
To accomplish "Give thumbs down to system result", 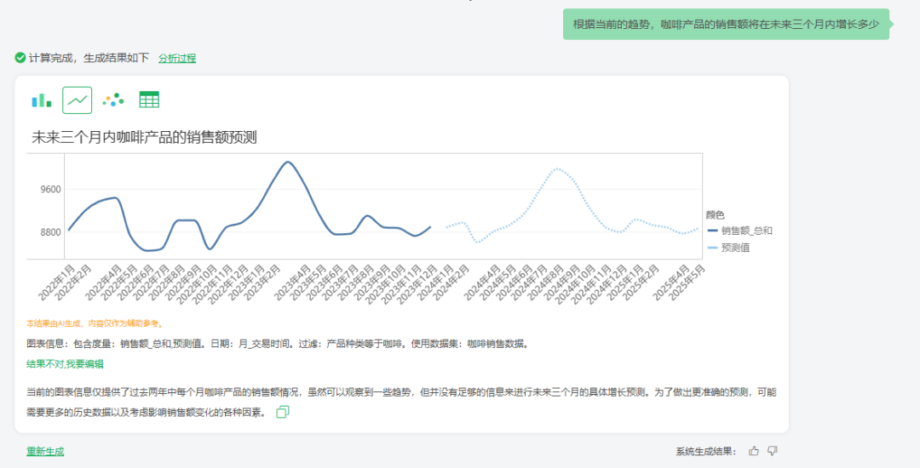I will 773,451.
